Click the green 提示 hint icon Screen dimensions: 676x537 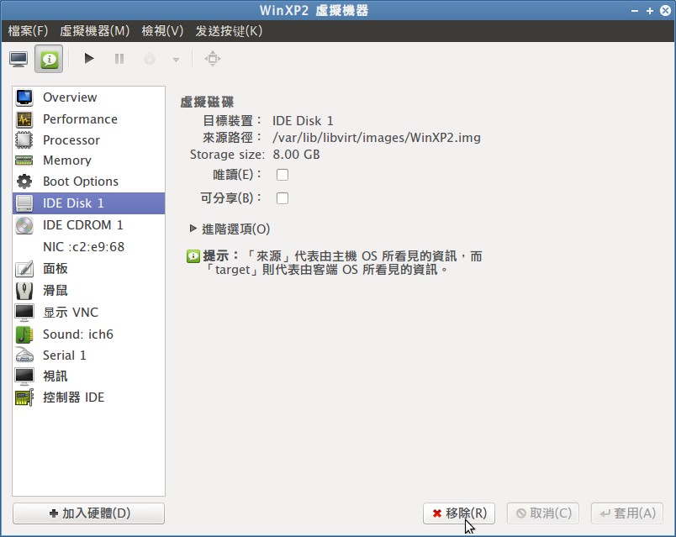tap(193, 256)
